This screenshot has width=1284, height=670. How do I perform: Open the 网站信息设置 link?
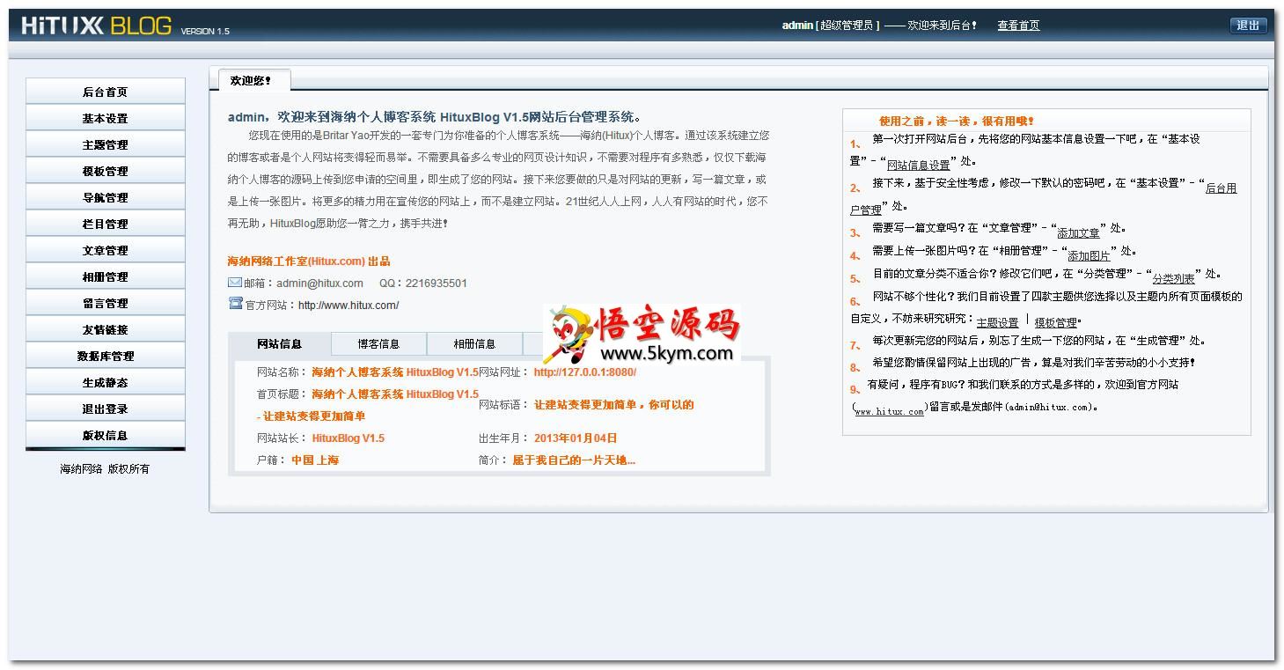[918, 165]
